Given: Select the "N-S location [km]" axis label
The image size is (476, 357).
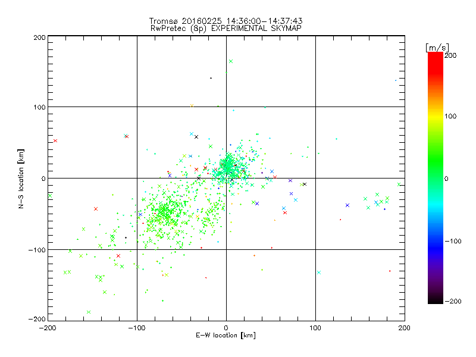Looking at the screenshot, I should (21, 179).
